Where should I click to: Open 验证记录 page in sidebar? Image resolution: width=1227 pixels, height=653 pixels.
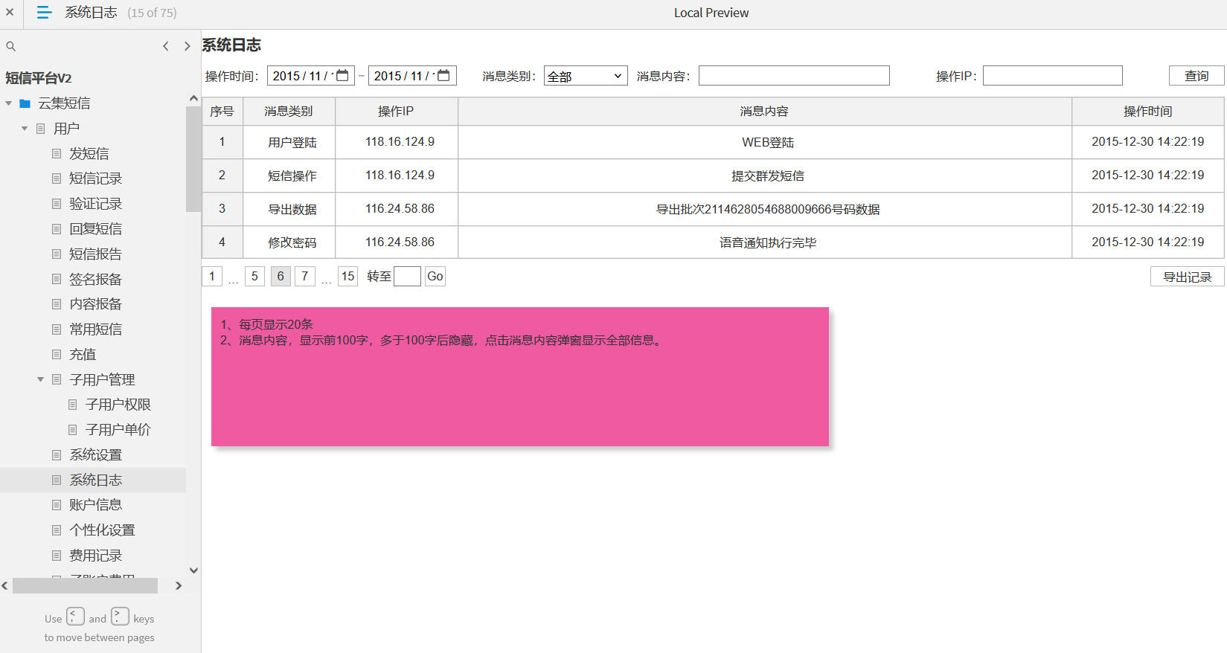(x=95, y=204)
